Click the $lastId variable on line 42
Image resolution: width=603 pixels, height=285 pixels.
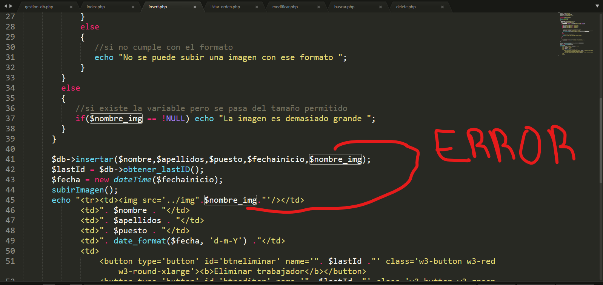[x=68, y=169]
